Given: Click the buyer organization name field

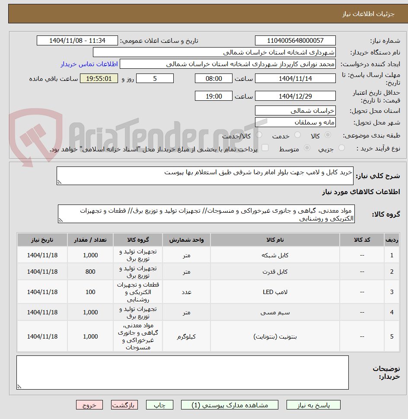Looking at the screenshot, I should [214, 52].
